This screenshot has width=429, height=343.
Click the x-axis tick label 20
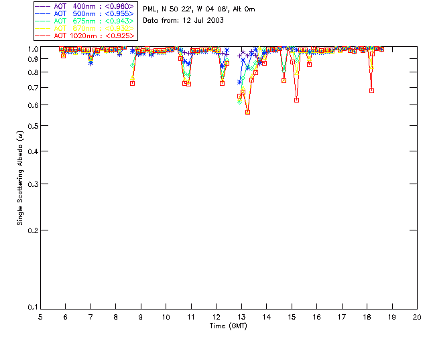coord(417,317)
